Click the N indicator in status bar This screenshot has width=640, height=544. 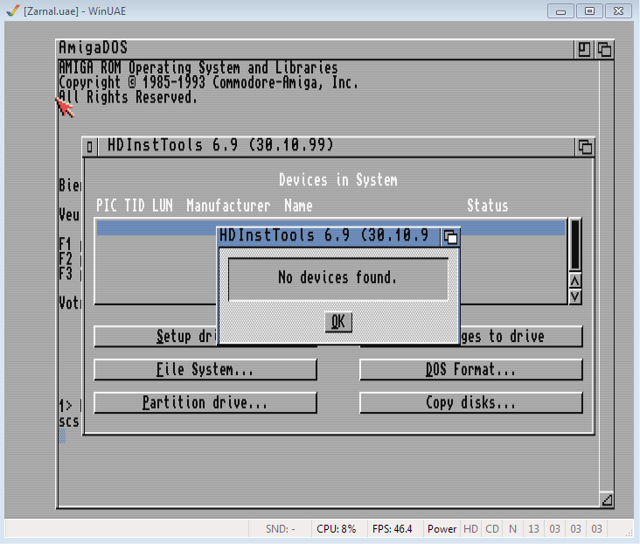pos(512,529)
